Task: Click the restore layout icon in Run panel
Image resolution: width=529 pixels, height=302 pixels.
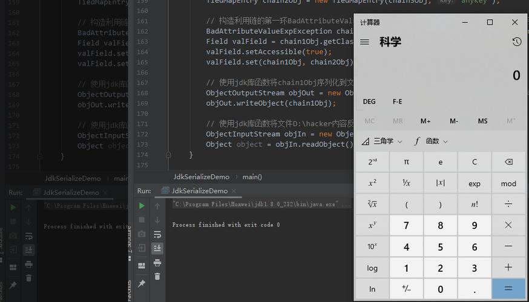Action: (x=142, y=266)
